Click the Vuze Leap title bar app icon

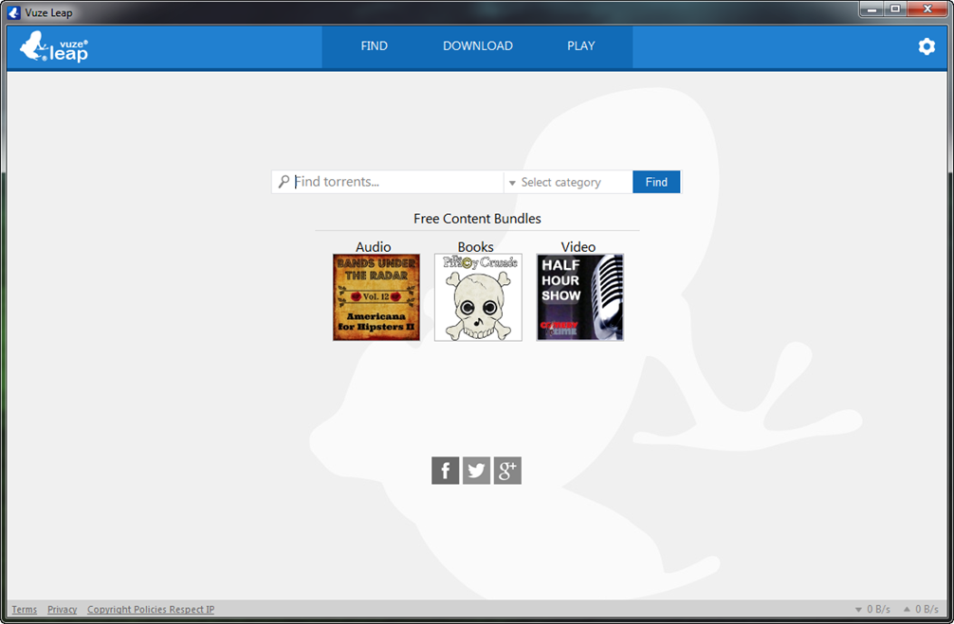tap(14, 12)
